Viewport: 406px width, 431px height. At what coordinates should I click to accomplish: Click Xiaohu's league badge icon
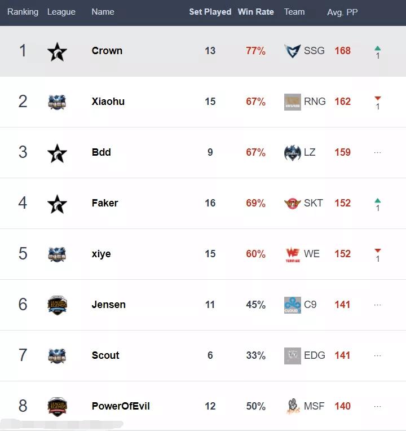pyautogui.click(x=57, y=102)
